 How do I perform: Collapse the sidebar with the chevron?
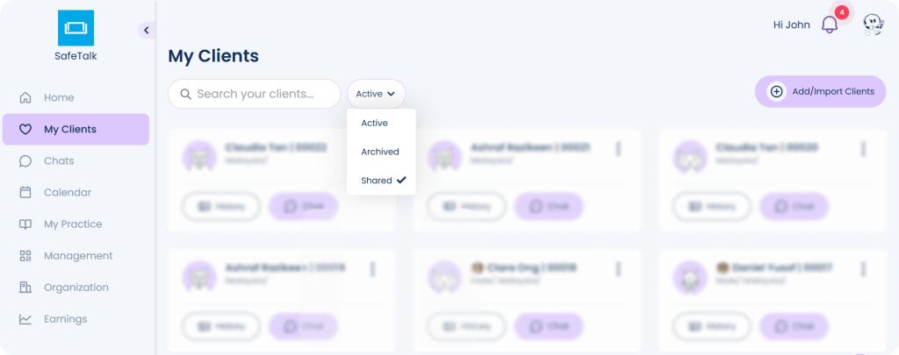click(x=147, y=30)
